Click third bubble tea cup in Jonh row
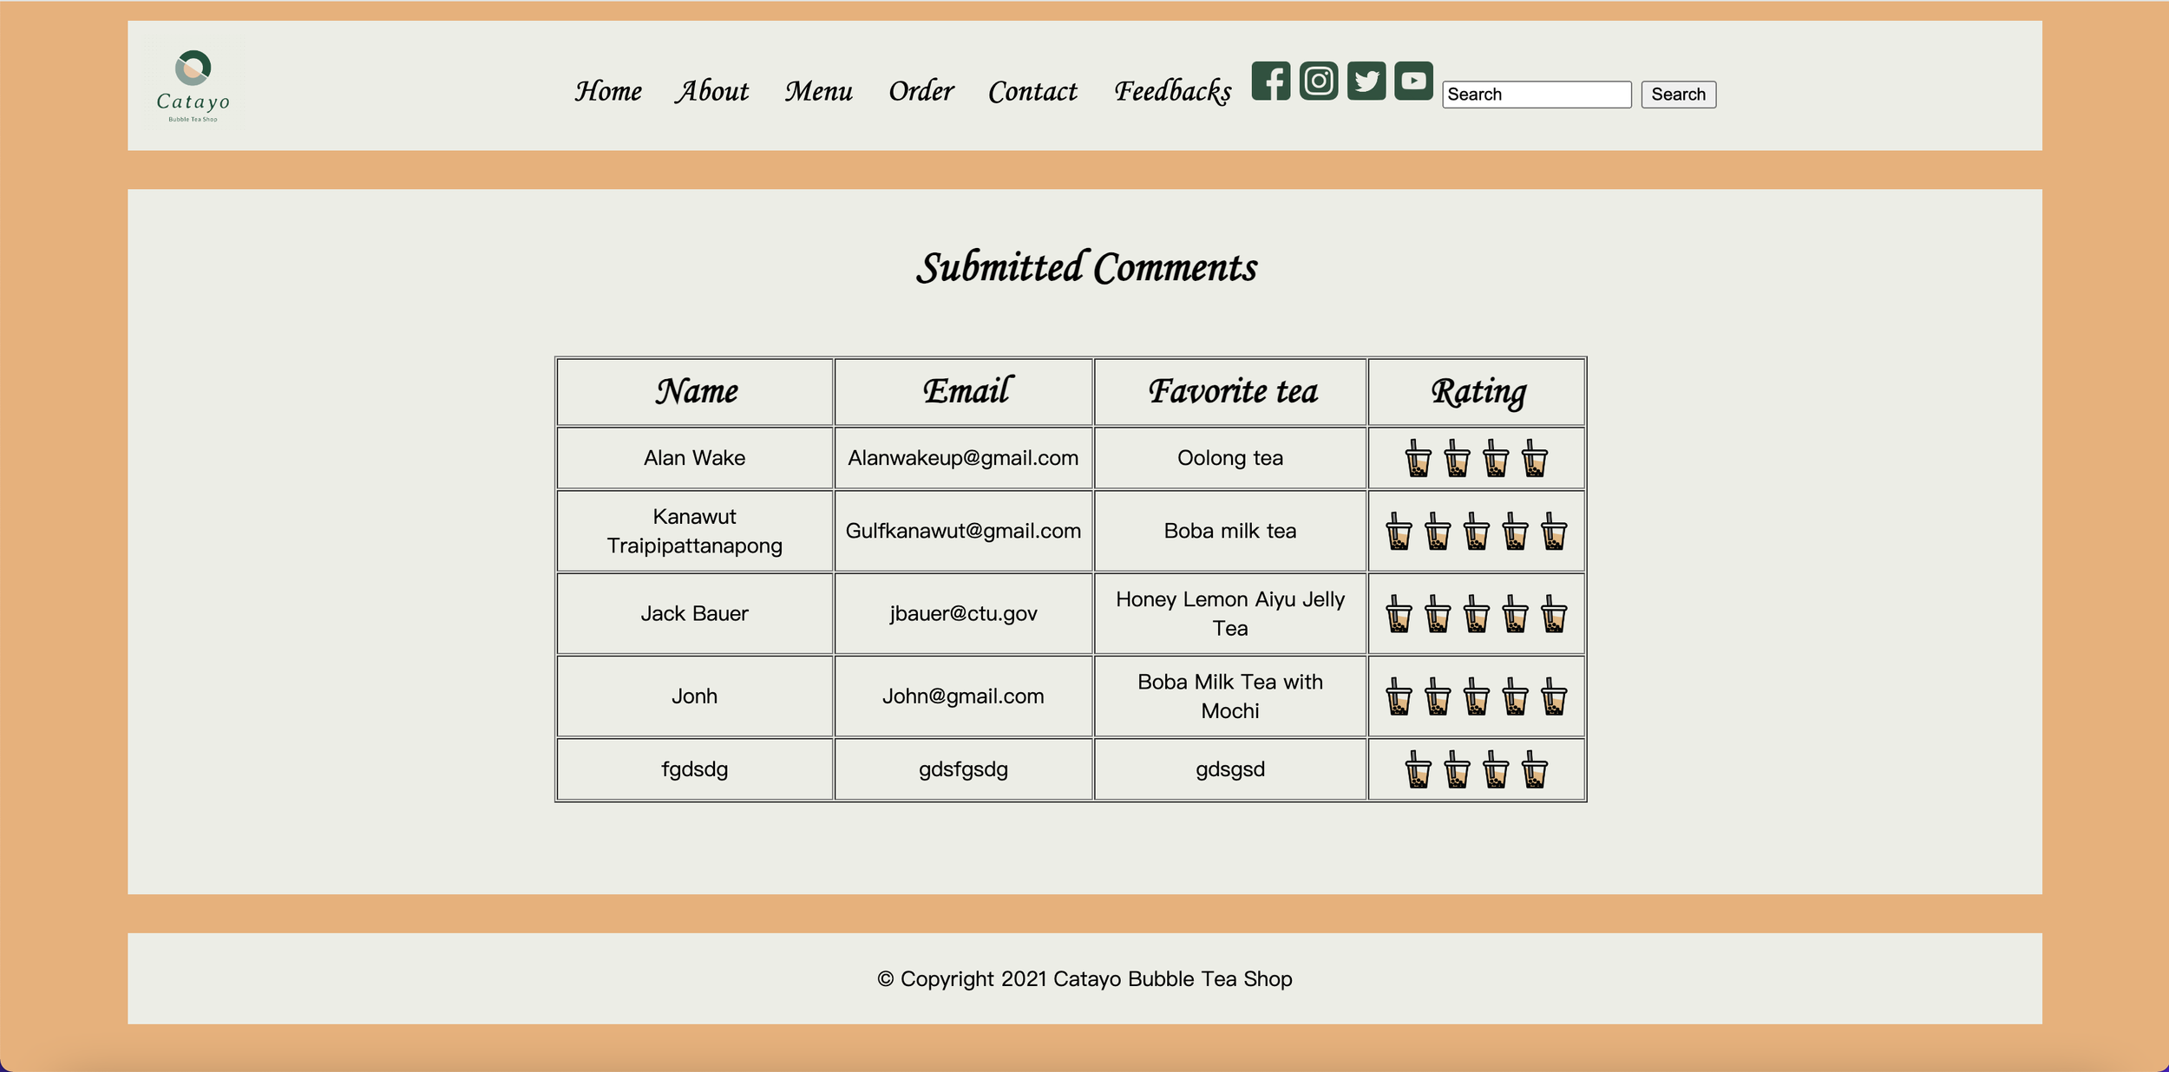The width and height of the screenshot is (2169, 1072). tap(1476, 696)
